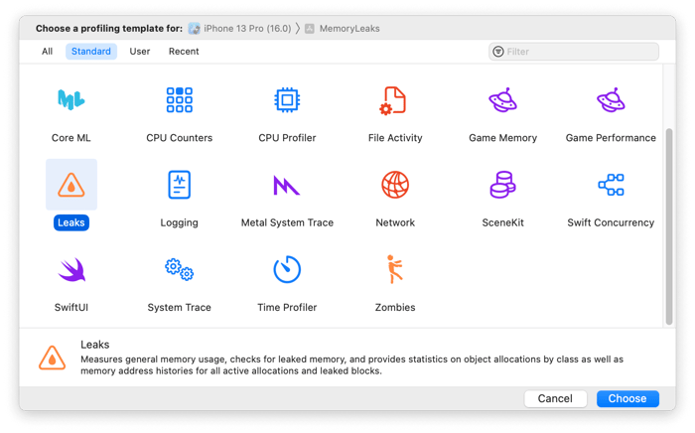695x433 pixels.
Task: Switch to the All tab
Action: pos(47,52)
